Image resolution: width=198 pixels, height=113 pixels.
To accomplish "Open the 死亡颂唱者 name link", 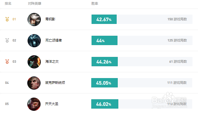I will pos(53,40).
